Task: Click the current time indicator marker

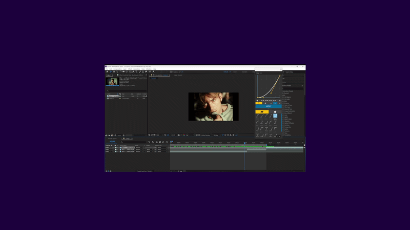Action: pyautogui.click(x=245, y=143)
